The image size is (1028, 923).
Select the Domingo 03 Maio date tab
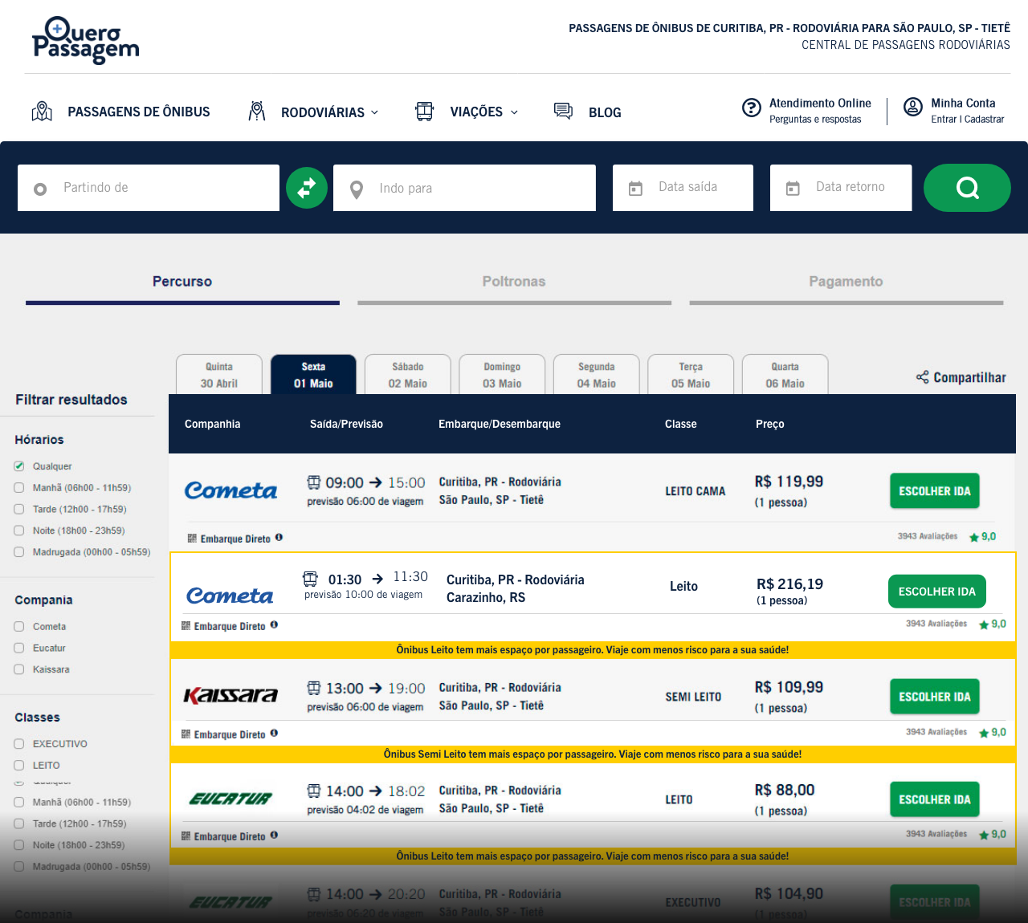[x=502, y=375]
